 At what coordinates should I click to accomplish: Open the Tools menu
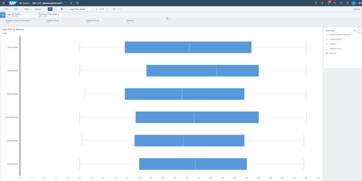click(x=28, y=9)
